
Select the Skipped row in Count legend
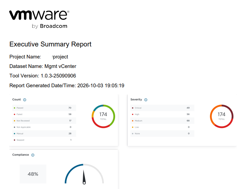42,140
